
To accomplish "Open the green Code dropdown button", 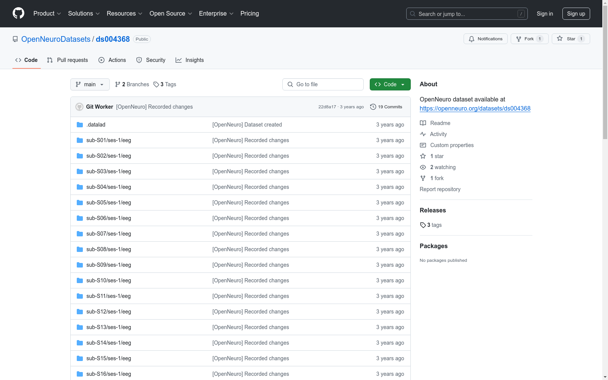I will [390, 84].
